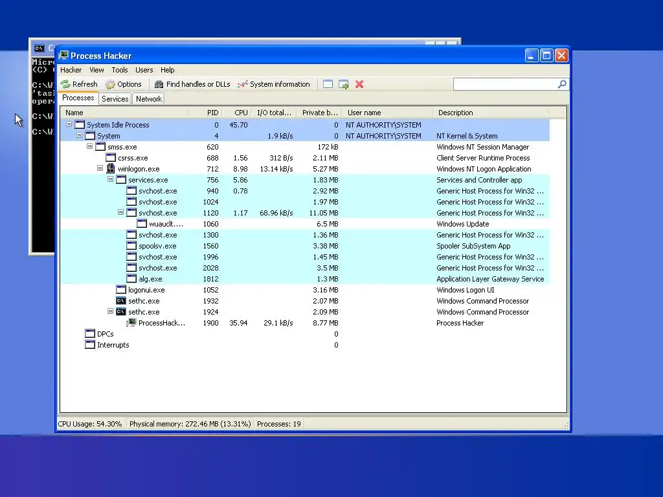Viewport: 663px width, 497px height.
Task: Collapse the System process node
Action: coord(79,136)
